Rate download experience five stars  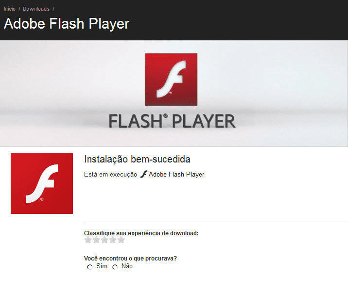(x=121, y=240)
